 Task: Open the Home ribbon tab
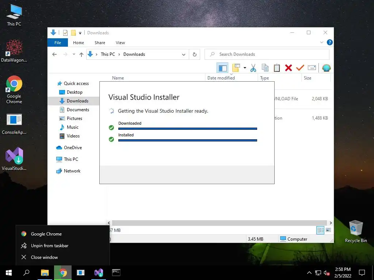79,43
